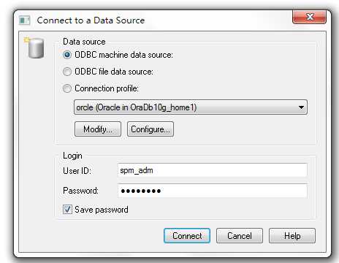Click the ODBC machine data source label
Image resolution: width=339 pixels, height=263 pixels.
click(x=123, y=55)
